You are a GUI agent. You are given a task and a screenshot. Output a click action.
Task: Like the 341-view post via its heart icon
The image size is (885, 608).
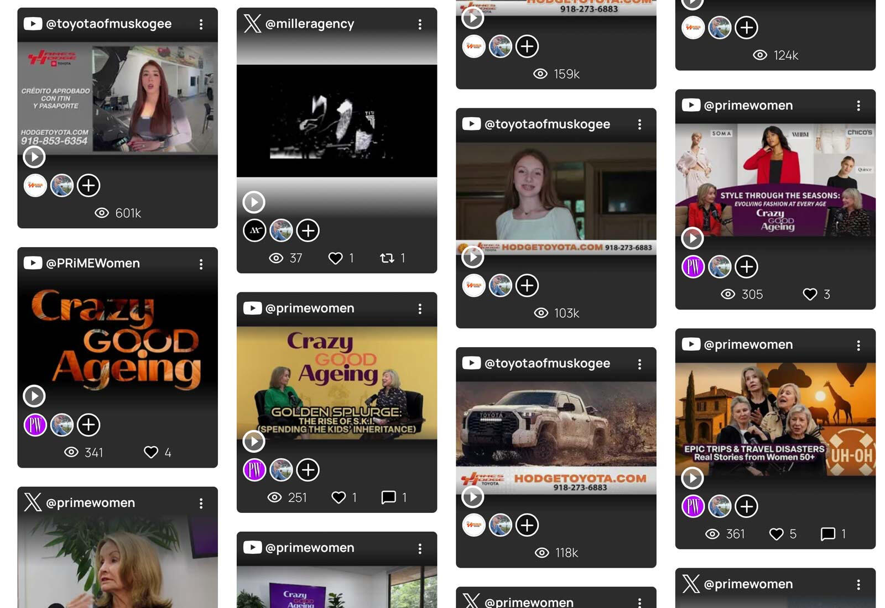point(151,452)
